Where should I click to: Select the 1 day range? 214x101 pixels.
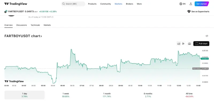[x=25, y=95]
